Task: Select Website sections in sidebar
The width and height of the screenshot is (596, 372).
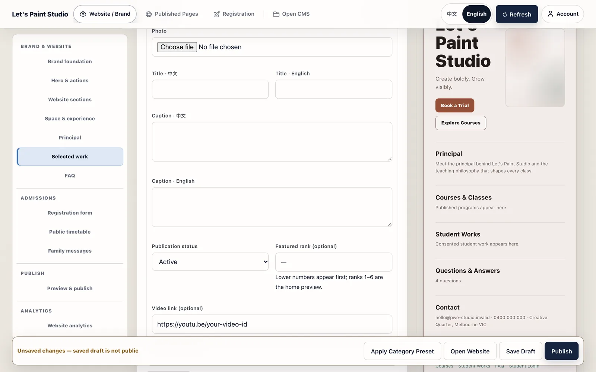Action: pos(70,100)
